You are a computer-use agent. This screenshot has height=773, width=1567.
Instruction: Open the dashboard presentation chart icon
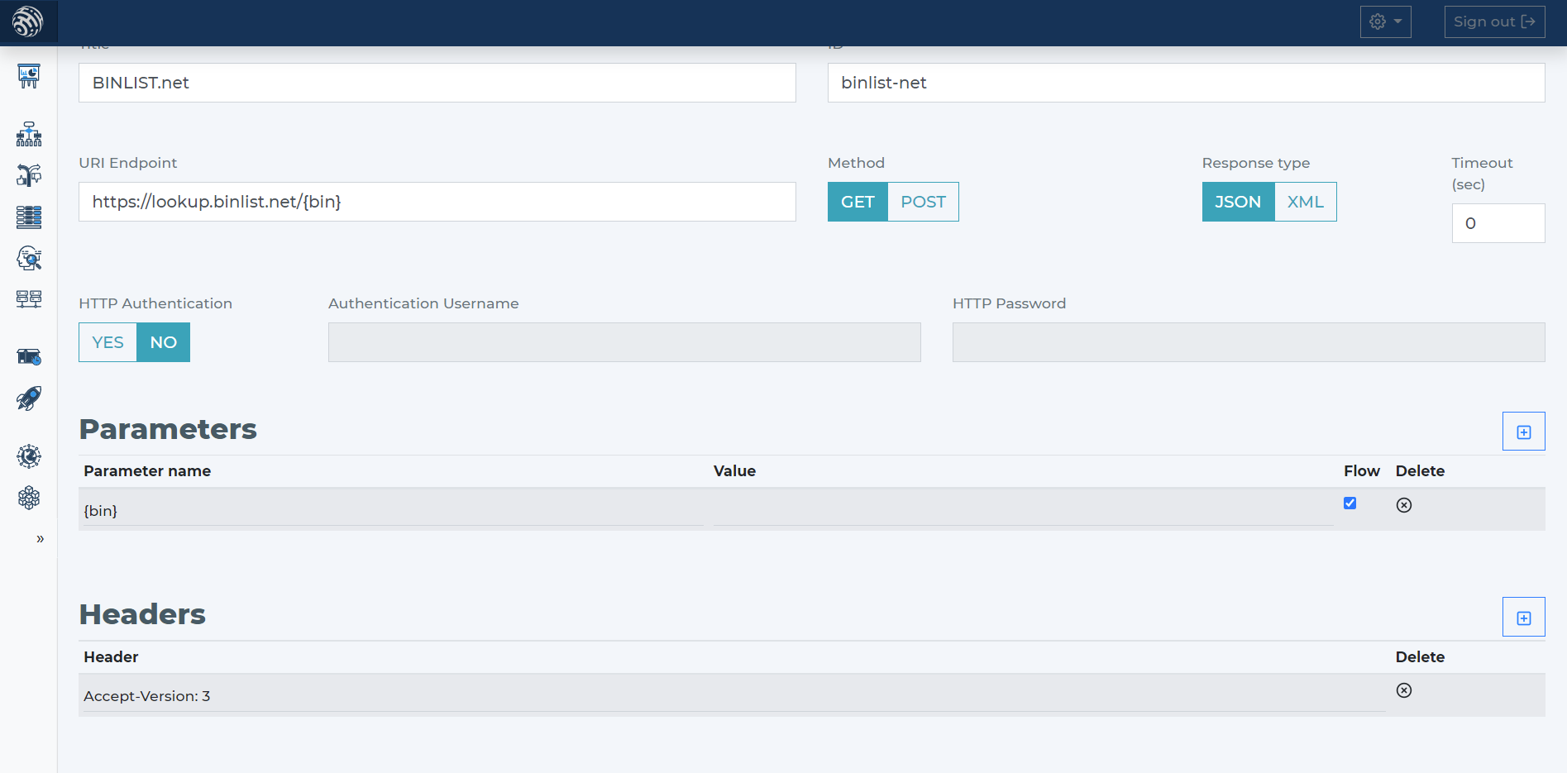(29, 76)
